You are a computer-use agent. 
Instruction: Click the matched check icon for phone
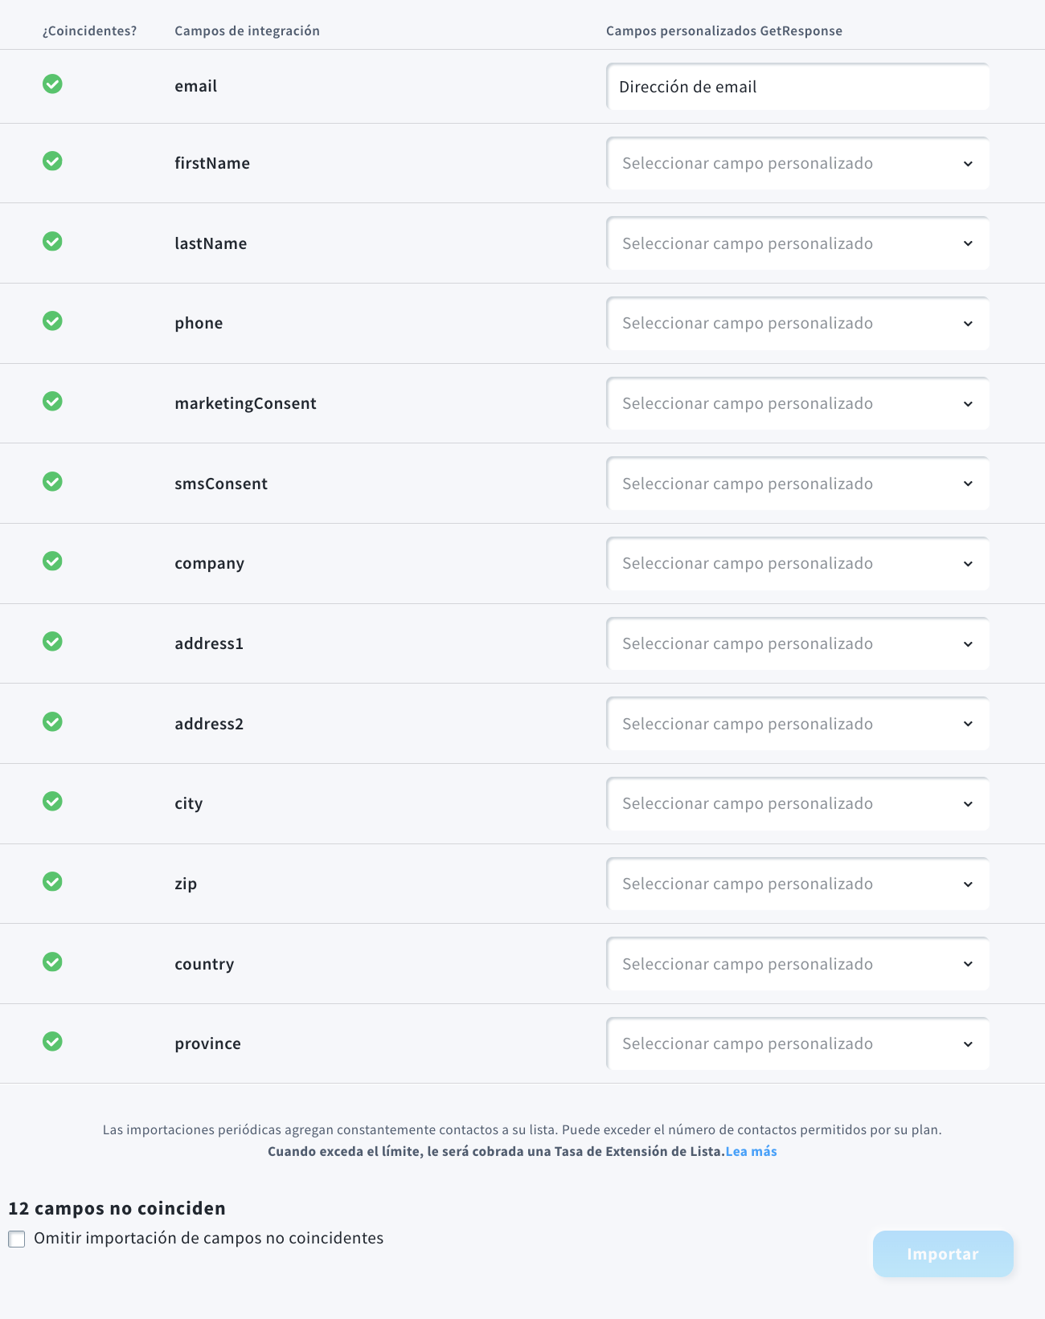coord(52,321)
